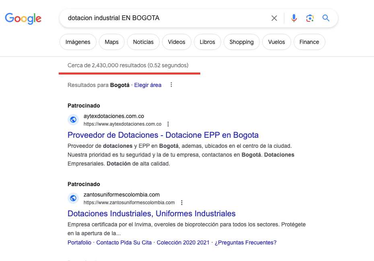Switch to the Noticias filter
This screenshot has width=374, height=261.
143,42
